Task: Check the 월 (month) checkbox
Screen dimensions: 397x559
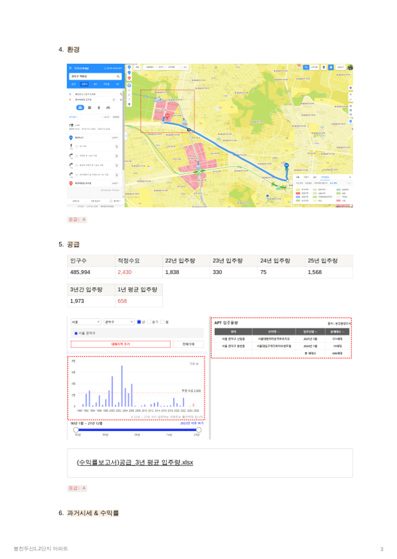Action: (x=163, y=322)
